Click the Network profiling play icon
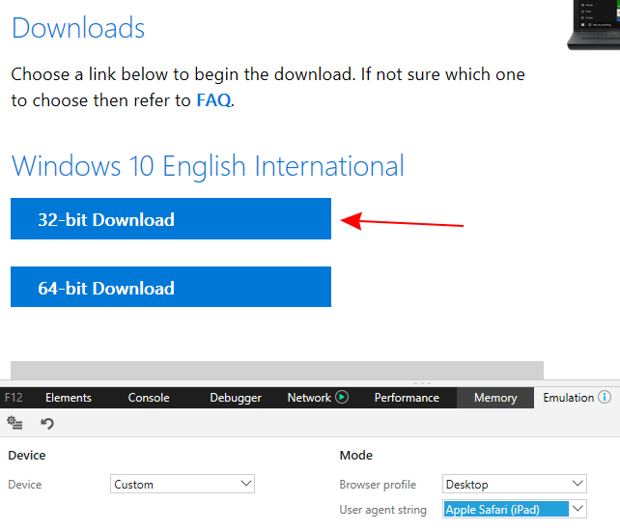Image resolution: width=620 pixels, height=532 pixels. [x=342, y=397]
